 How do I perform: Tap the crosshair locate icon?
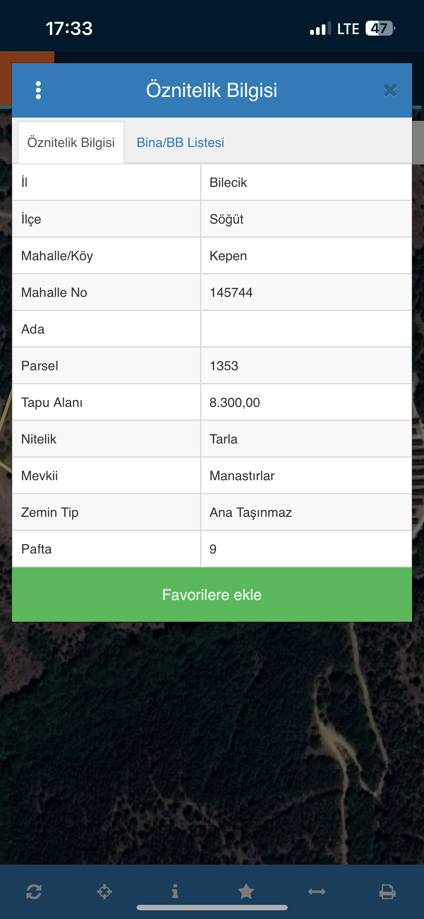104,891
